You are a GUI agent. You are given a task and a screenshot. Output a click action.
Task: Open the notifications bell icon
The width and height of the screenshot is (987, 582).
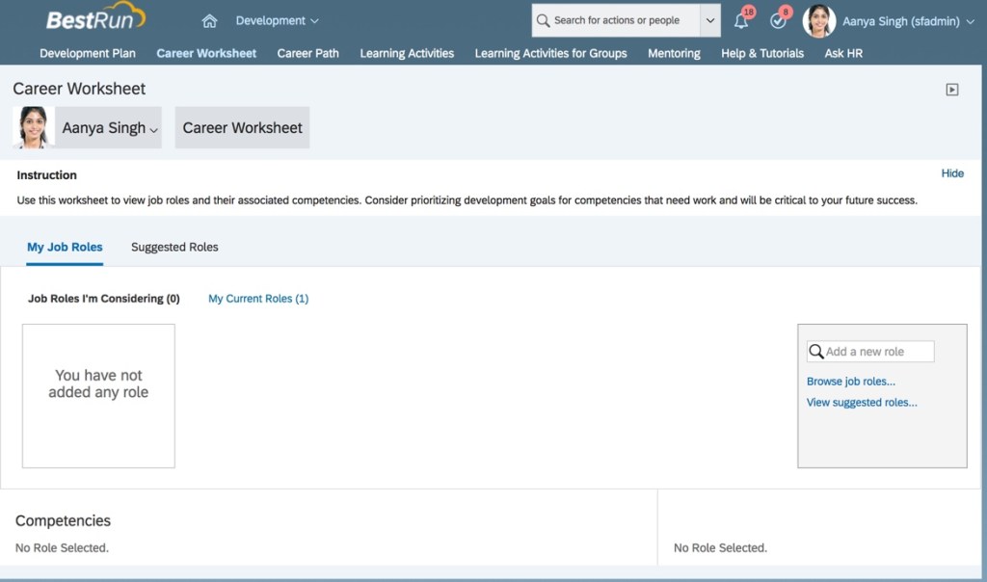[741, 21]
